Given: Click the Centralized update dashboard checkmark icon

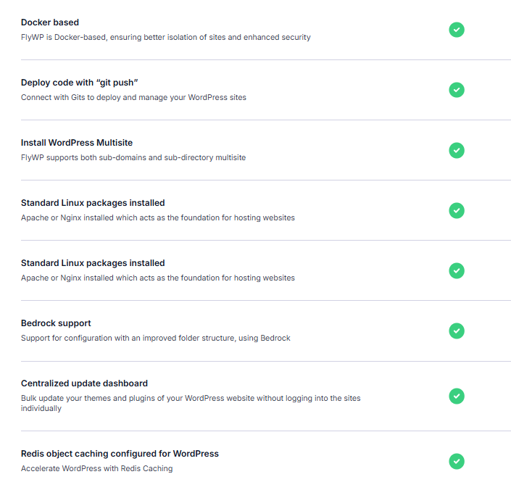Looking at the screenshot, I should [x=457, y=396].
